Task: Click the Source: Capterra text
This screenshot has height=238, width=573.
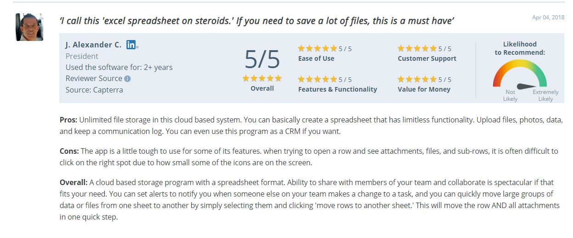Action: pos(94,90)
